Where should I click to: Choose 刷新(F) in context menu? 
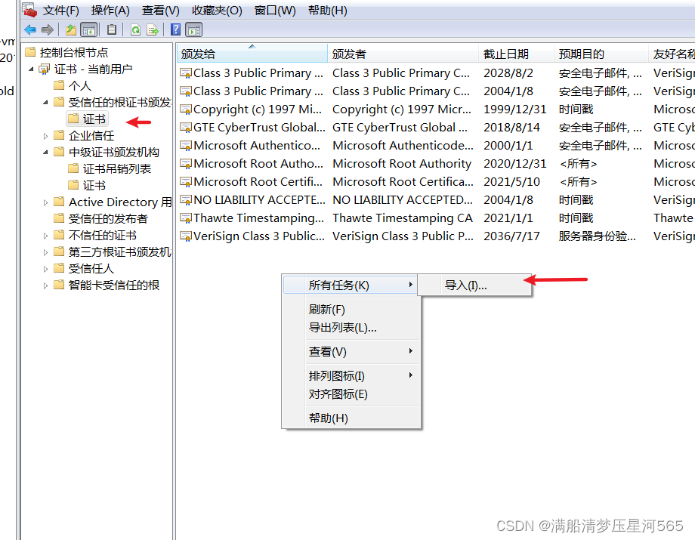tap(351, 309)
